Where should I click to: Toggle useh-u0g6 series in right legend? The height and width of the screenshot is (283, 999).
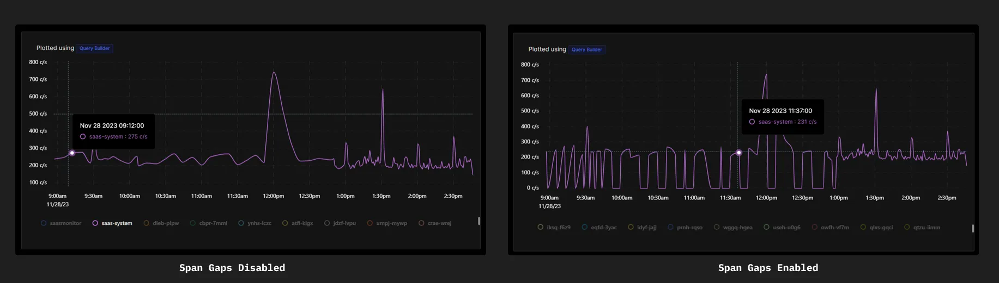point(782,228)
